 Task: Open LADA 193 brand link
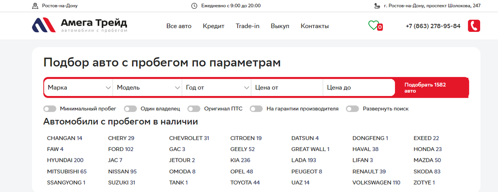click(x=304, y=161)
